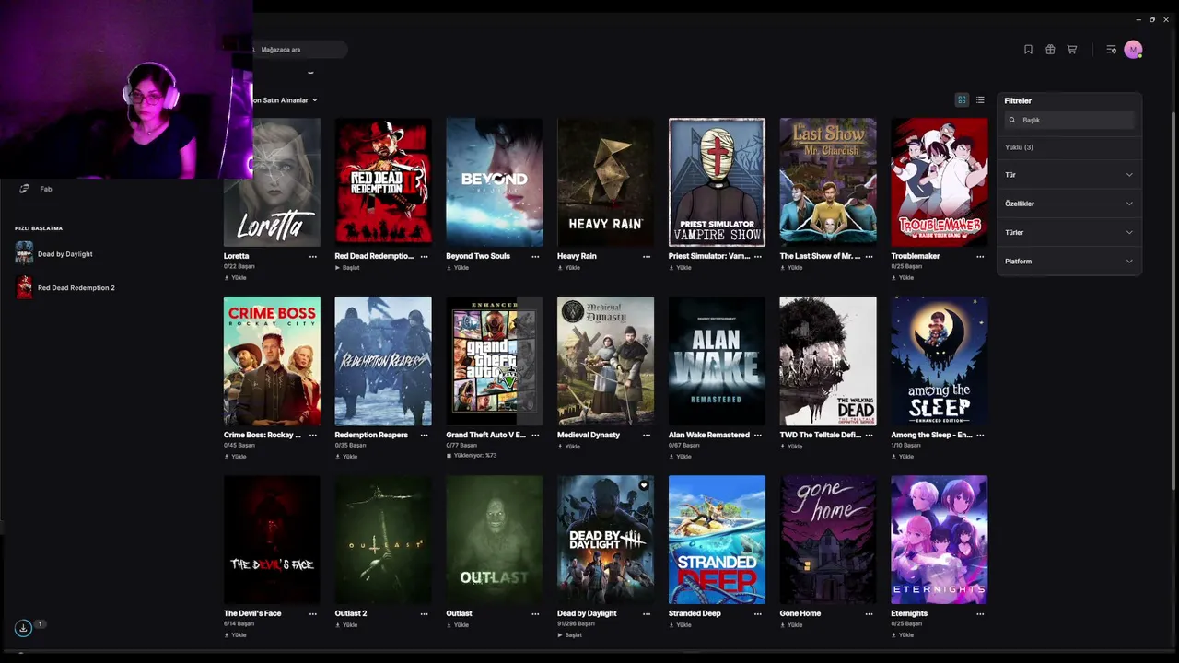
Task: Open more options dots for Among the Sleep
Action: coord(980,435)
